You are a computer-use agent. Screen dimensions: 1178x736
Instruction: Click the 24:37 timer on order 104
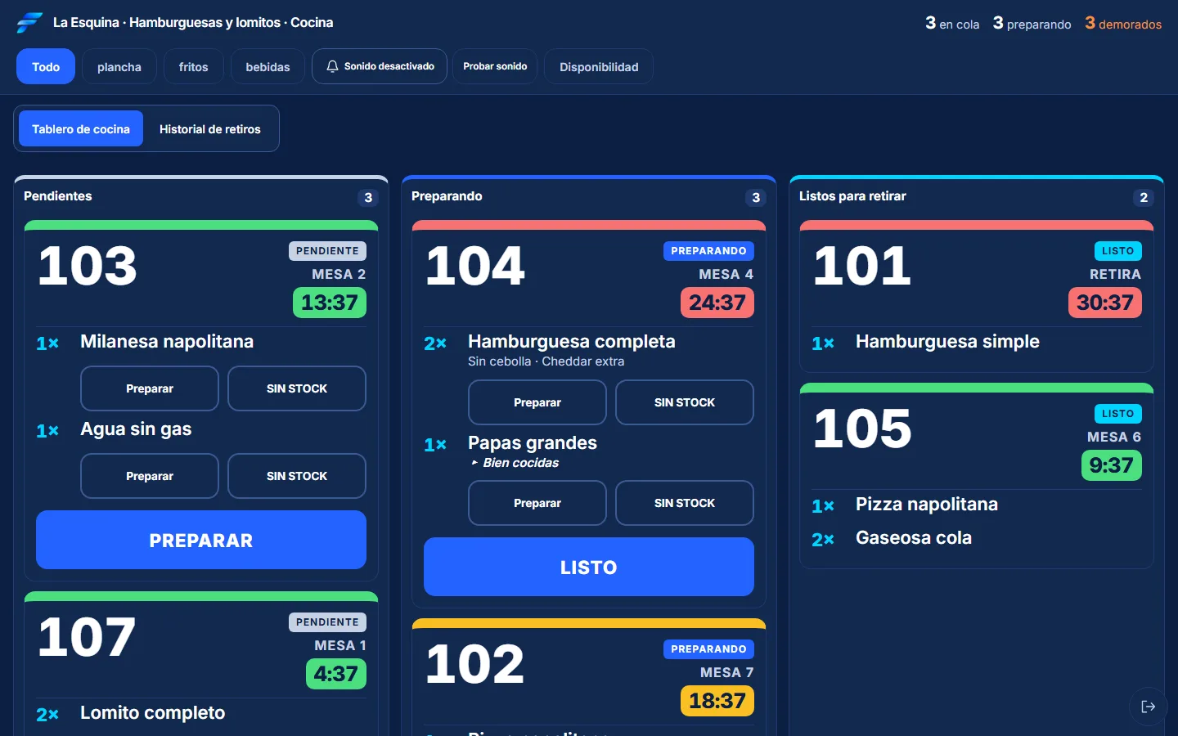pyautogui.click(x=717, y=303)
